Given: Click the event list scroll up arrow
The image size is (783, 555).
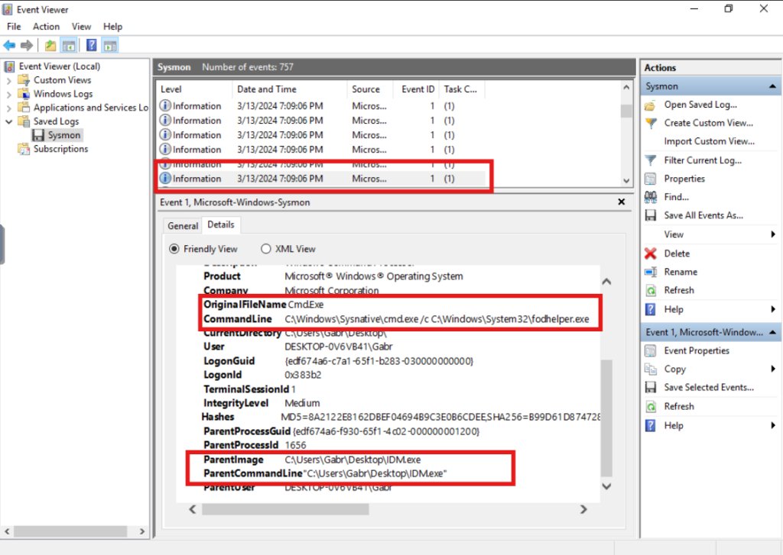Looking at the screenshot, I should tap(626, 87).
